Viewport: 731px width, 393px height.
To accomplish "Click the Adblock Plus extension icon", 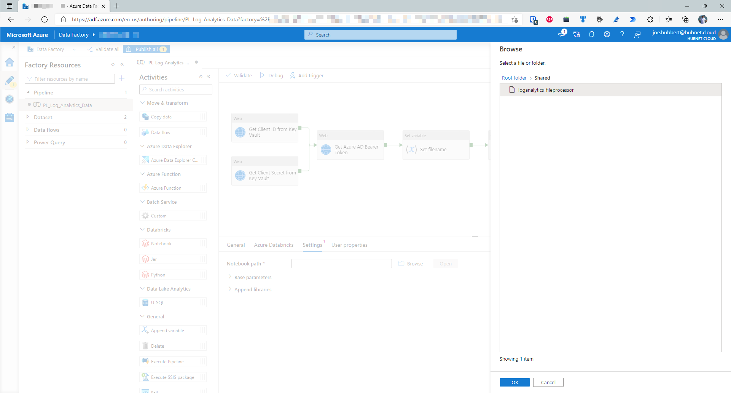I will 549,19.
